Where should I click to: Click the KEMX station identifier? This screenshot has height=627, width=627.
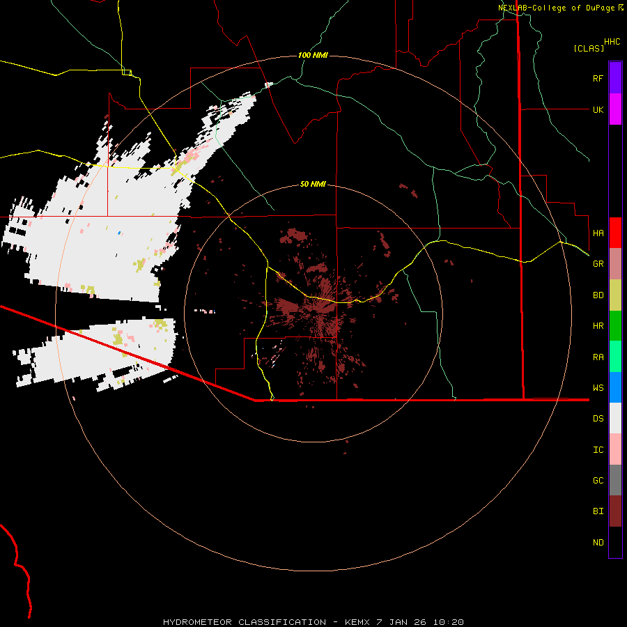pos(357,622)
